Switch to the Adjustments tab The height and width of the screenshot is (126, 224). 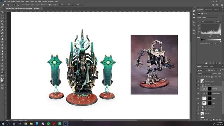pos(209,10)
